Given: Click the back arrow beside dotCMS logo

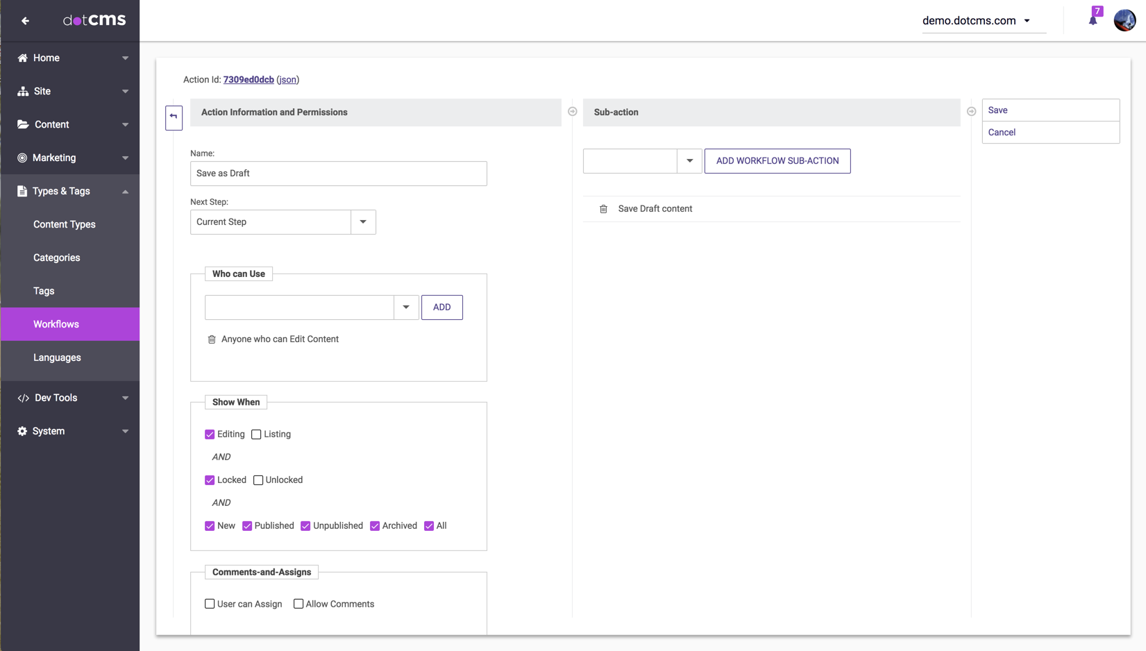Looking at the screenshot, I should [x=26, y=21].
